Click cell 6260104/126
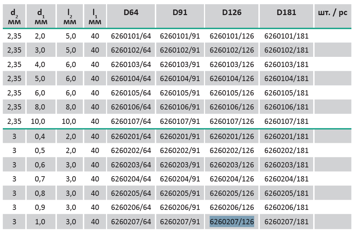 click(x=232, y=79)
